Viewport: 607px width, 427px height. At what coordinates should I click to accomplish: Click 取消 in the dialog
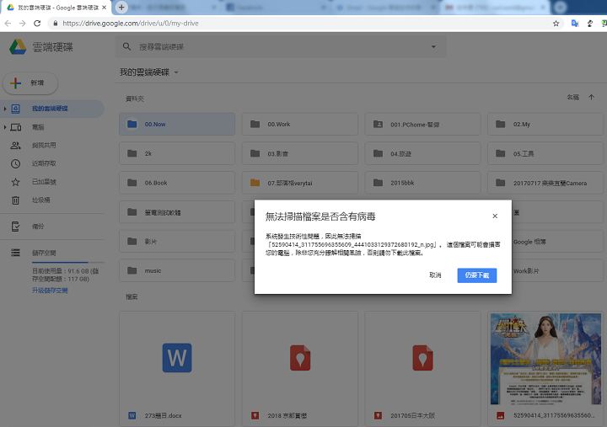(435, 275)
